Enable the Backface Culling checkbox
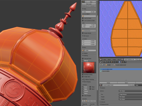 pyautogui.click(x=83, y=74)
